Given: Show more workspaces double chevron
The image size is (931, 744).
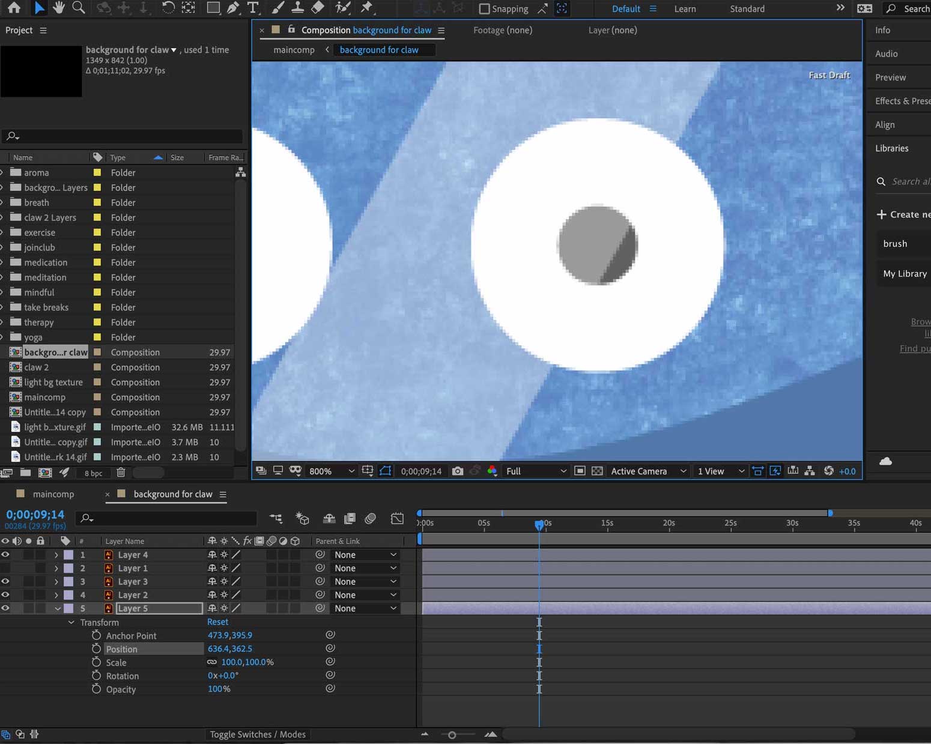Looking at the screenshot, I should [x=840, y=8].
